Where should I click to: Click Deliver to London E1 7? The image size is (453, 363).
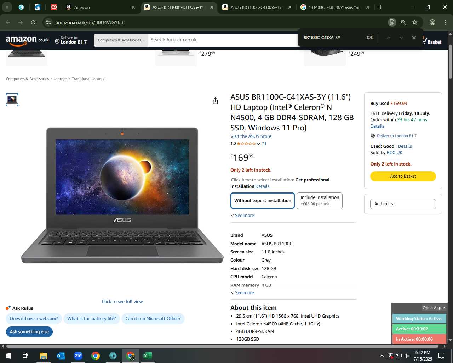point(71,40)
